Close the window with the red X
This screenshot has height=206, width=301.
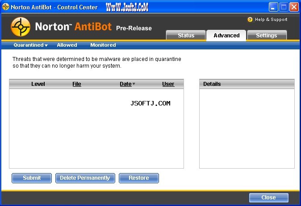[x=294, y=7]
